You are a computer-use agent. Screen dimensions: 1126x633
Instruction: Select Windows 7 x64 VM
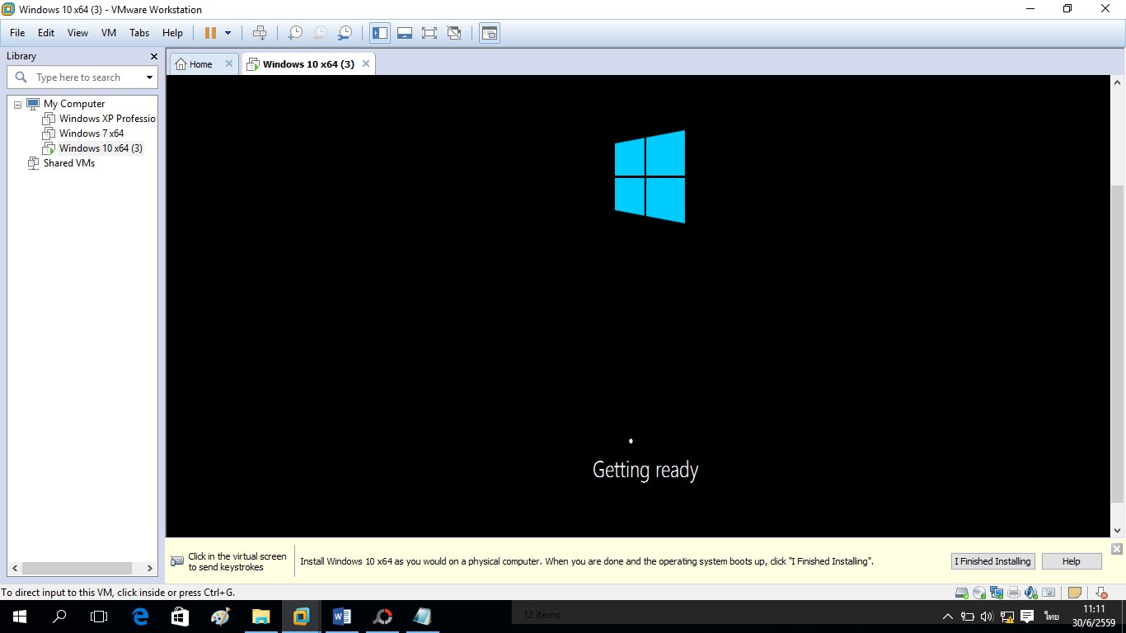84,134
